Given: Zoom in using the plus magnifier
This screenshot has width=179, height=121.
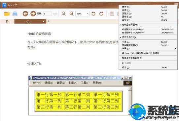Looking at the screenshot, I should 72,13.
